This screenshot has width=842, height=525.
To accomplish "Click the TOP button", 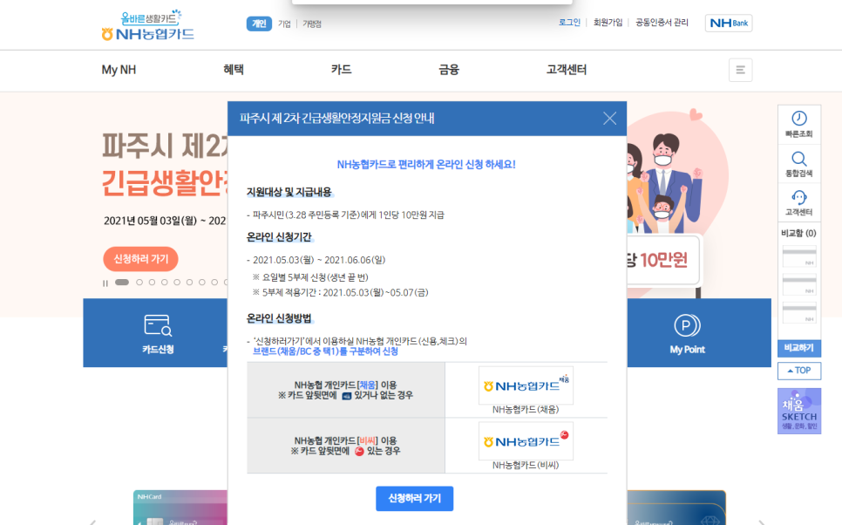I will (x=799, y=371).
